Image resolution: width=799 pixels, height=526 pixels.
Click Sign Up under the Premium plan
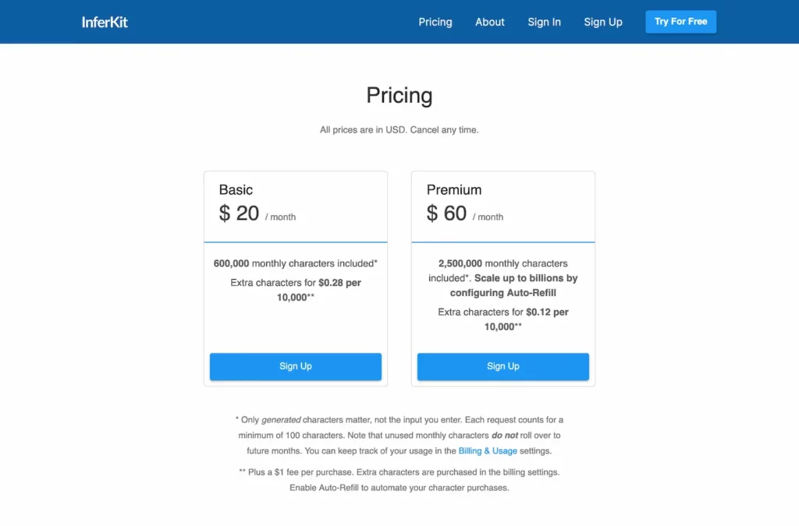[502, 366]
